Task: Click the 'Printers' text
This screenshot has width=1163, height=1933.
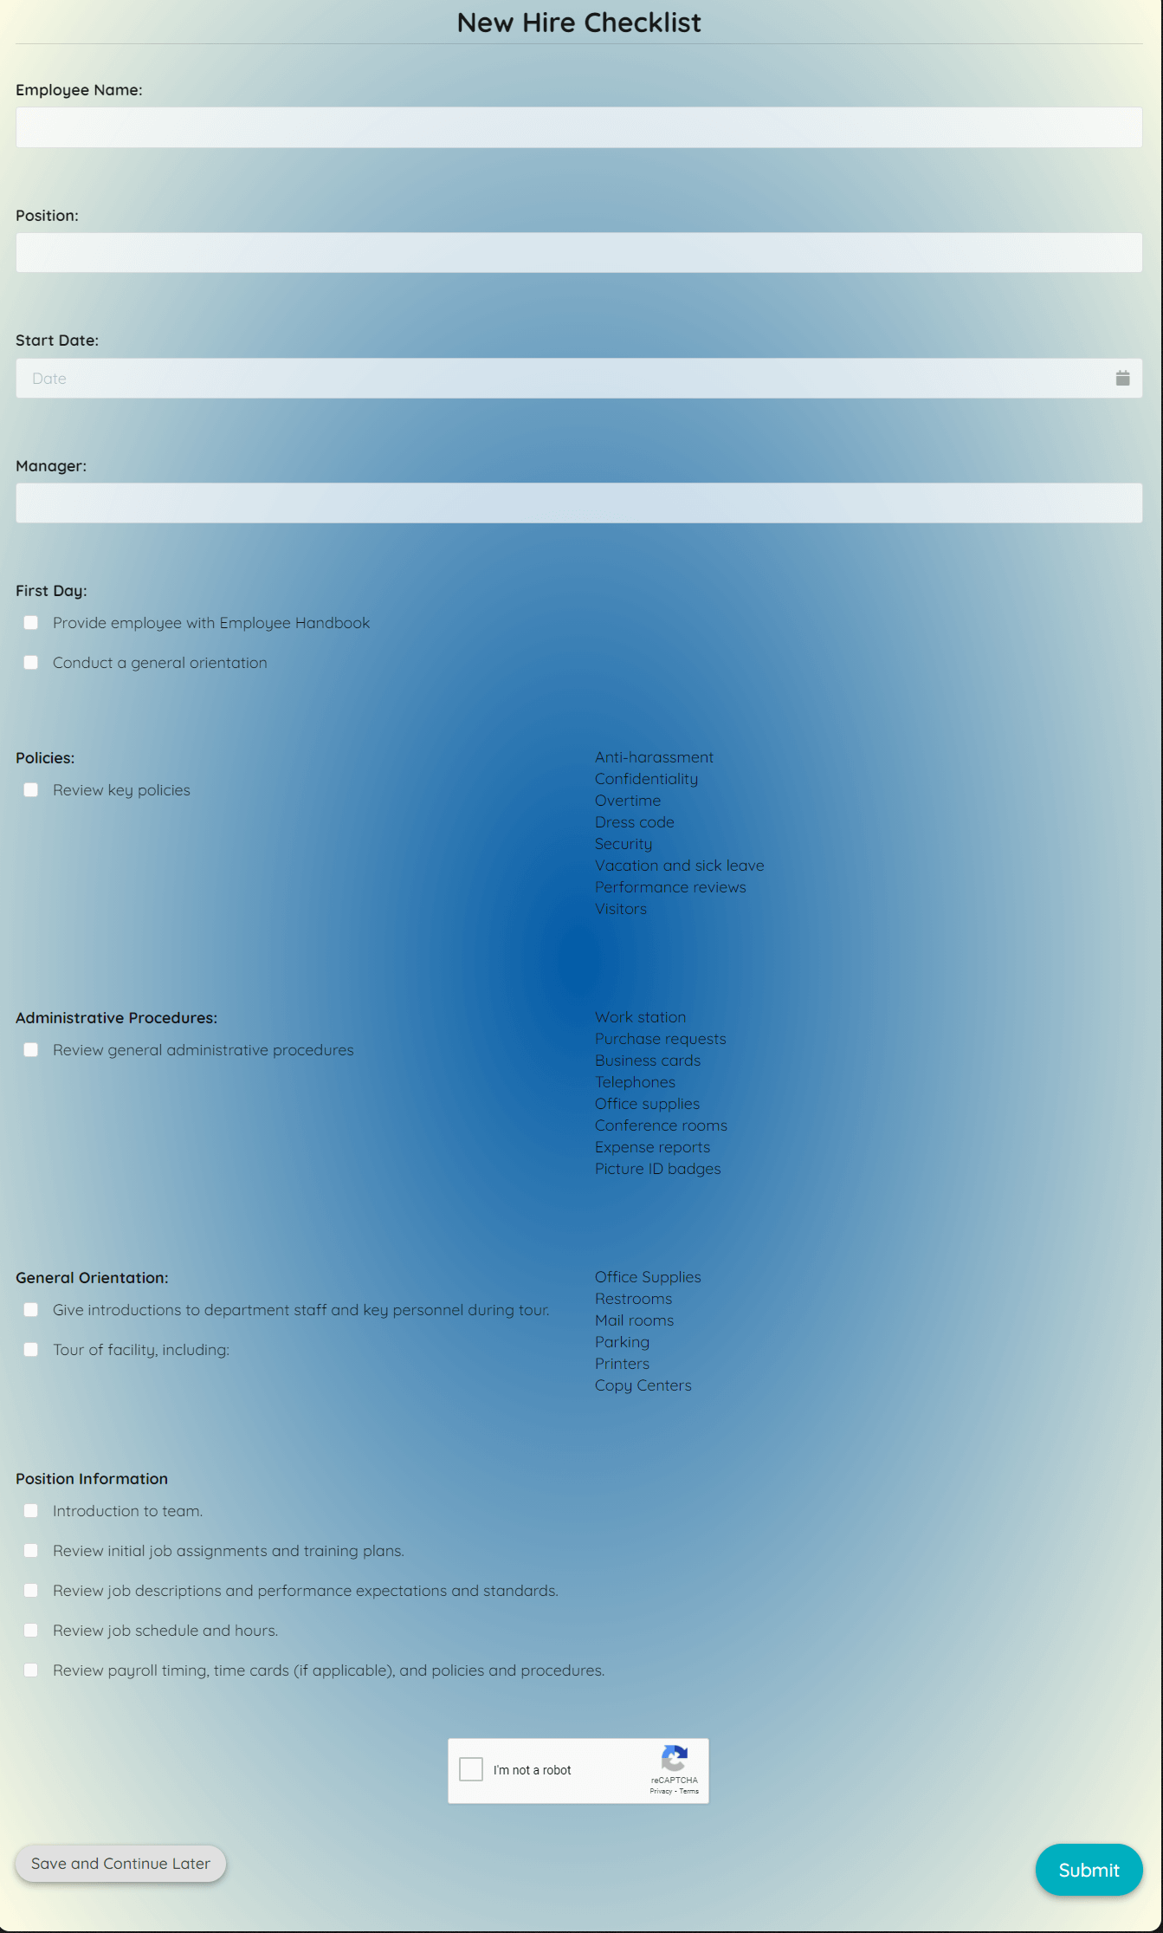Action: tap(622, 1364)
